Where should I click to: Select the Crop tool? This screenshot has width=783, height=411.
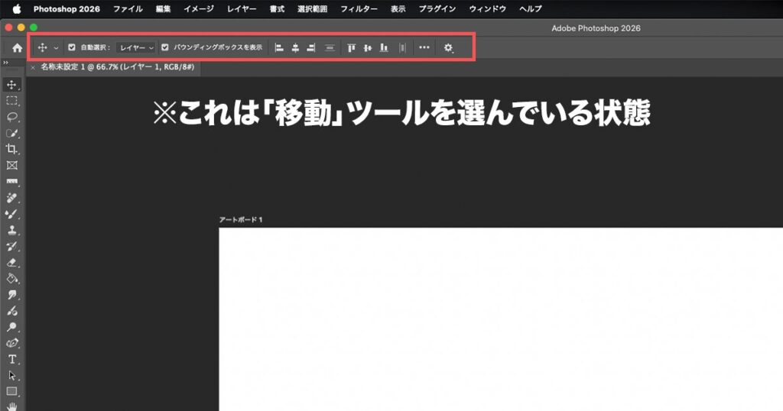(x=12, y=149)
